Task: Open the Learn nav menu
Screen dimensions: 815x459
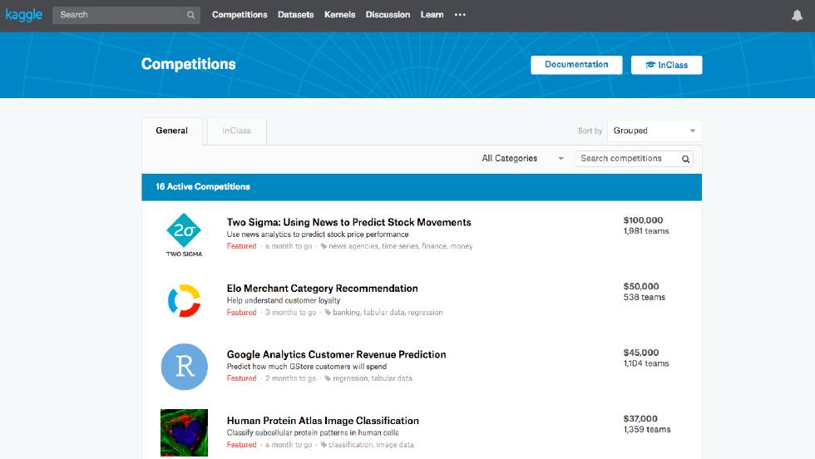Action: (x=432, y=15)
